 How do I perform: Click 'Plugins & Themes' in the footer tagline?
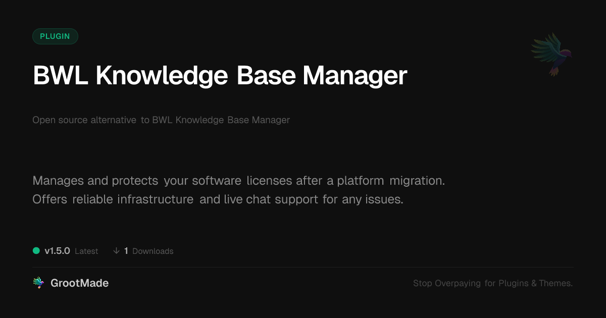[x=535, y=284]
